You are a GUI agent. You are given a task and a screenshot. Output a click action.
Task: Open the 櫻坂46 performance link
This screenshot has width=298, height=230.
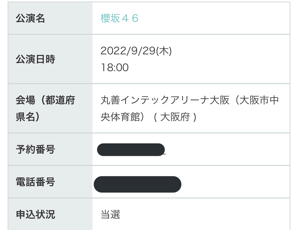point(119,18)
